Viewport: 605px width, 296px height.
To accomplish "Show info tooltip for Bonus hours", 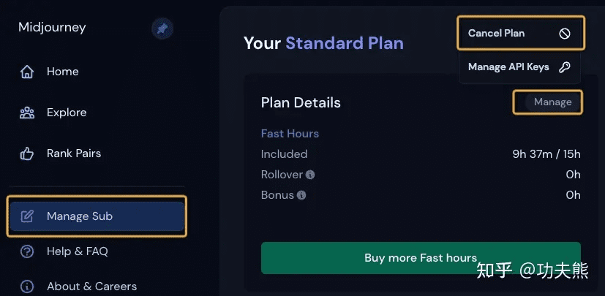I will coord(301,195).
